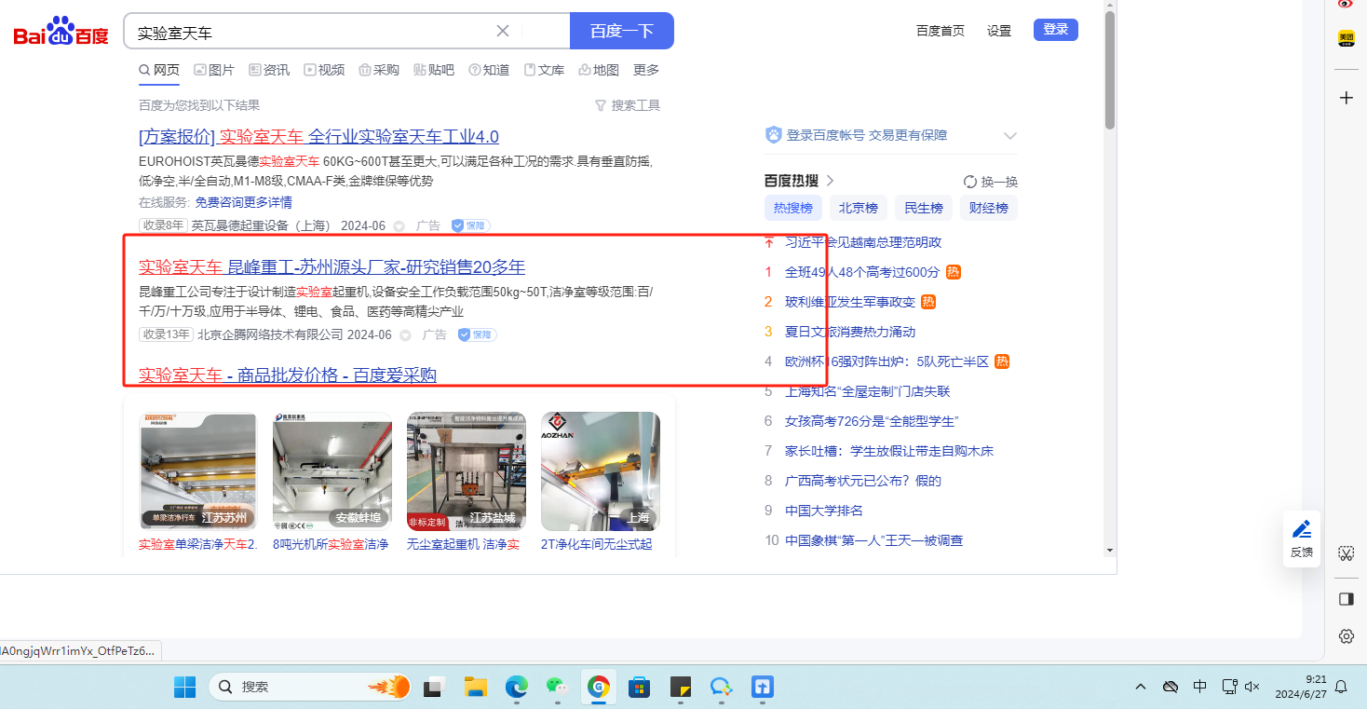Clear the search box with the X icon

[503, 31]
